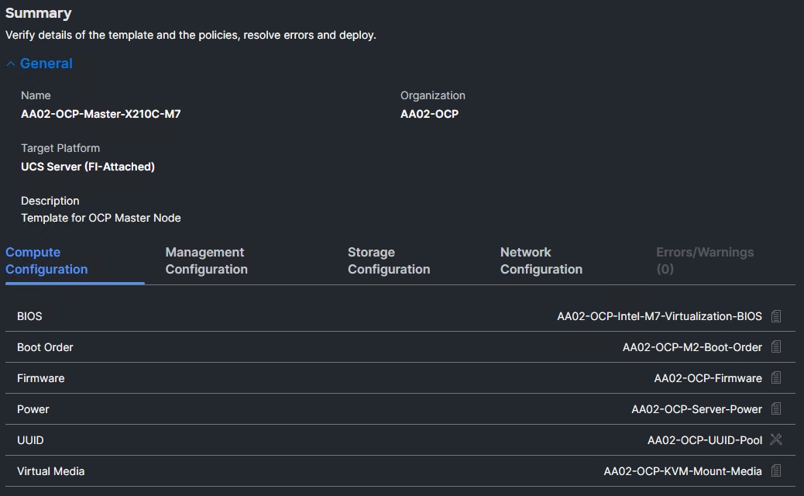
Task: Select the Compute Configuration tab
Action: [46, 260]
